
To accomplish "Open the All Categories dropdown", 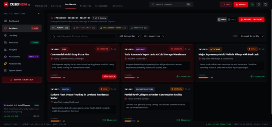I will tap(129, 36).
